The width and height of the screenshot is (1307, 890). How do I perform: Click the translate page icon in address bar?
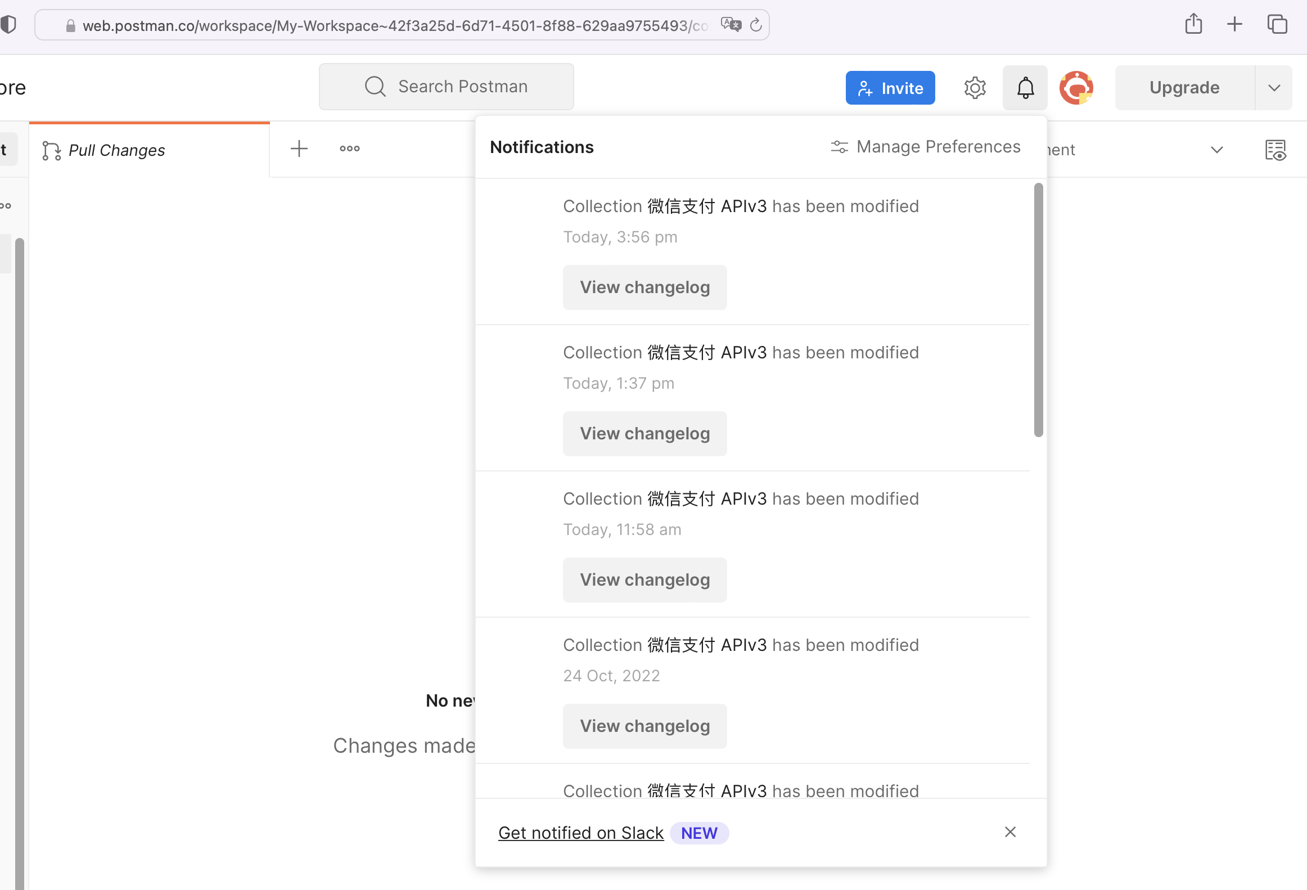pyautogui.click(x=731, y=25)
